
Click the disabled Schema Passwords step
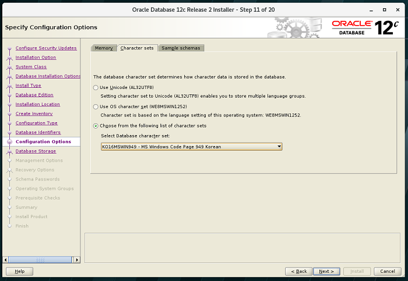(x=37, y=179)
